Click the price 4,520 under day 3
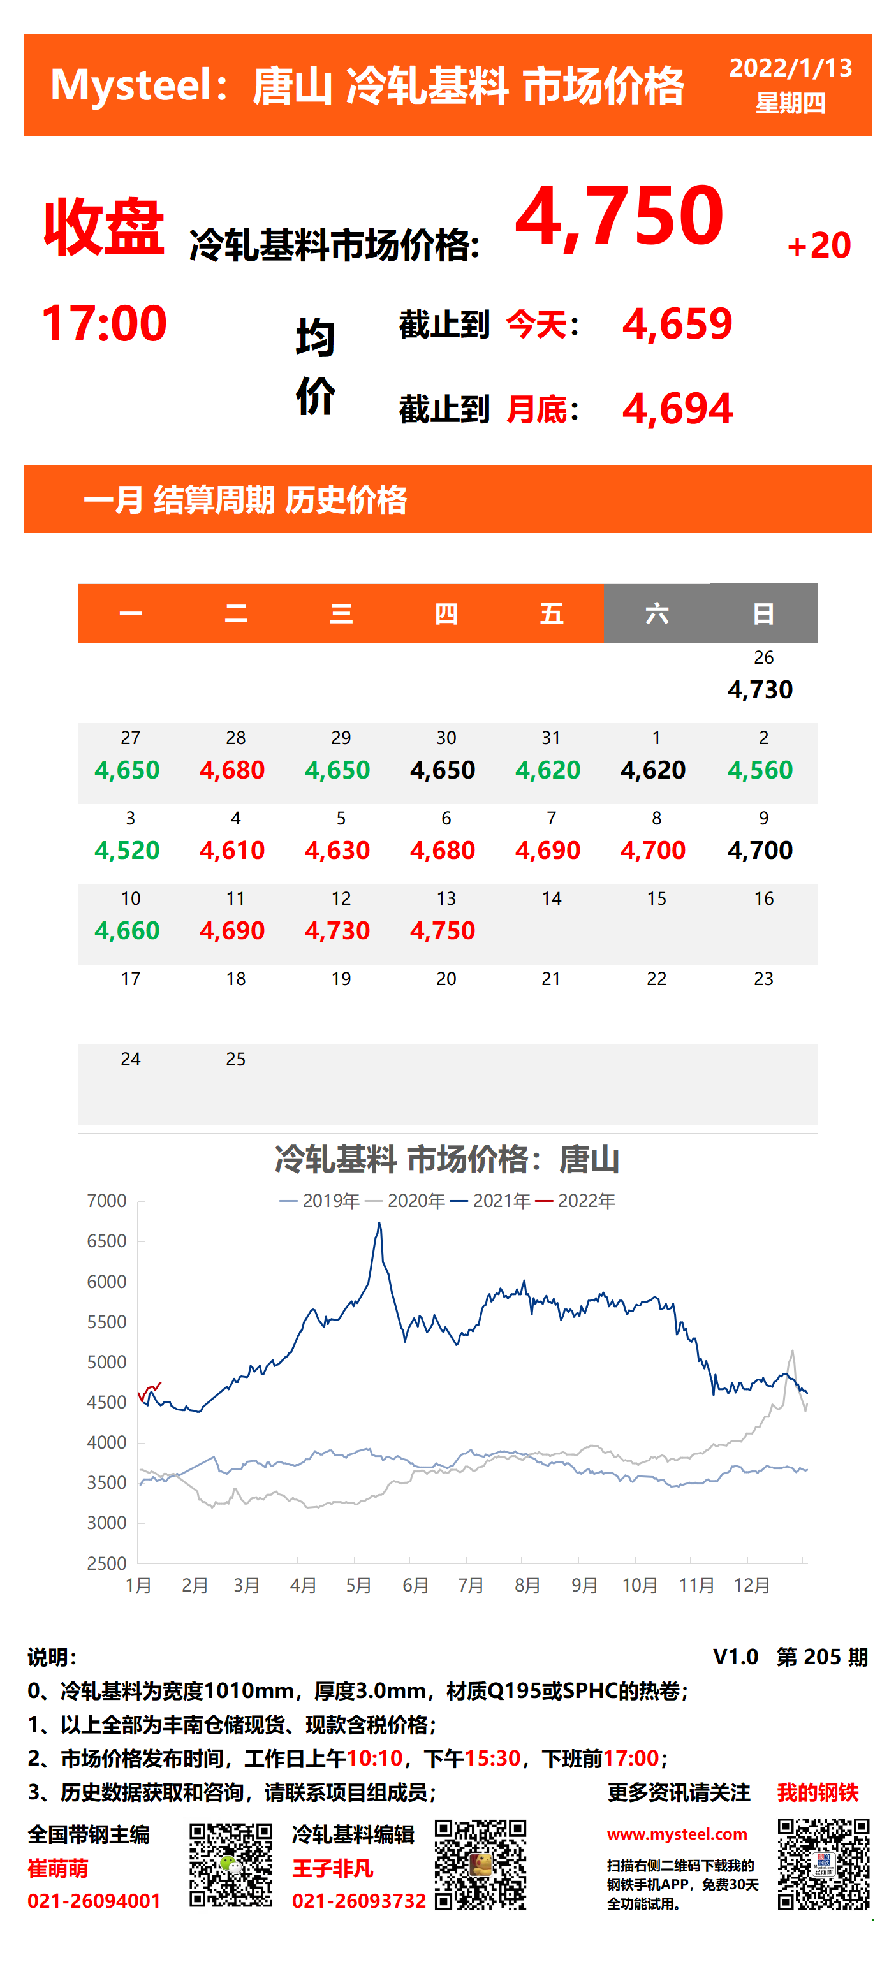Viewport: 896px width, 1976px height. 128,850
